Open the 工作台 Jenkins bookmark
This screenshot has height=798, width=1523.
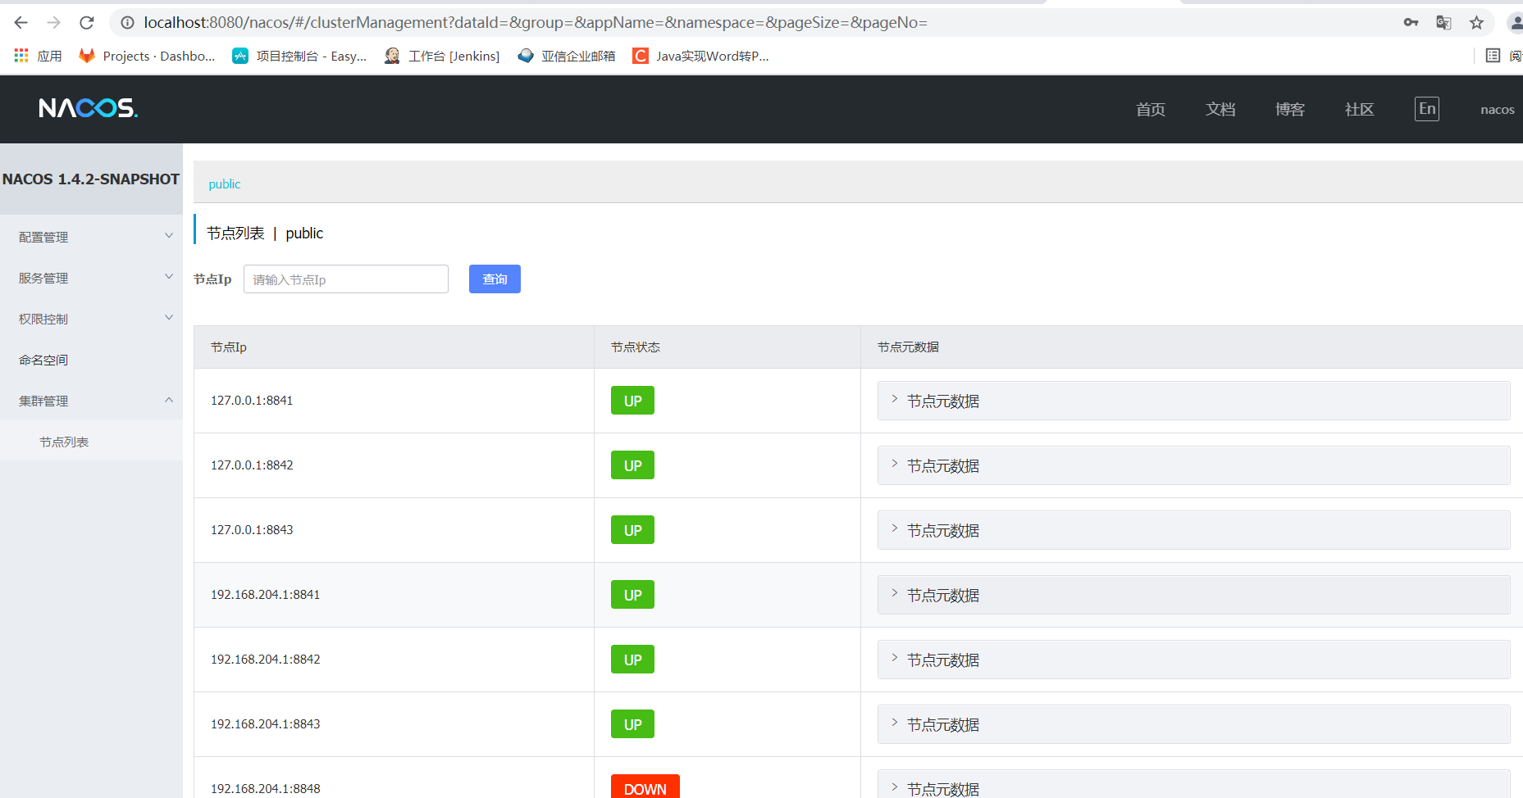point(442,56)
